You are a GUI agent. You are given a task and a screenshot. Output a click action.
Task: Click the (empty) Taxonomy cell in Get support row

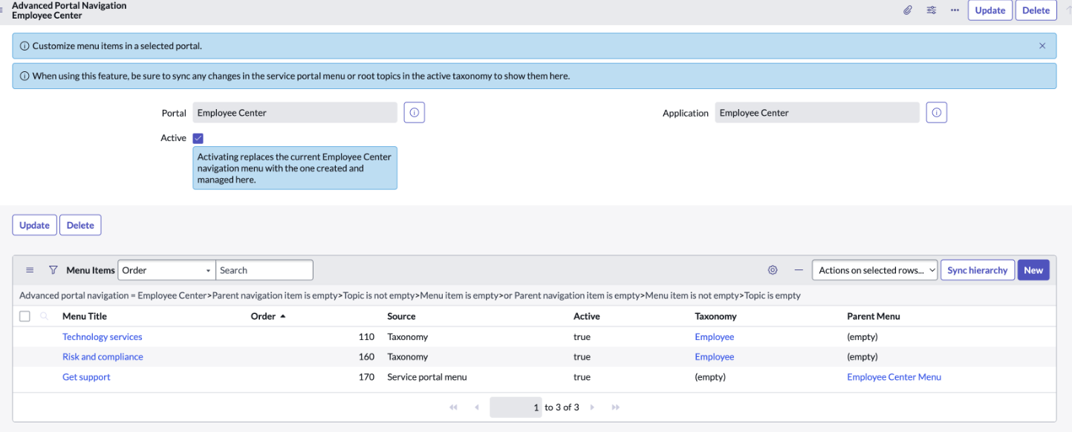(710, 377)
